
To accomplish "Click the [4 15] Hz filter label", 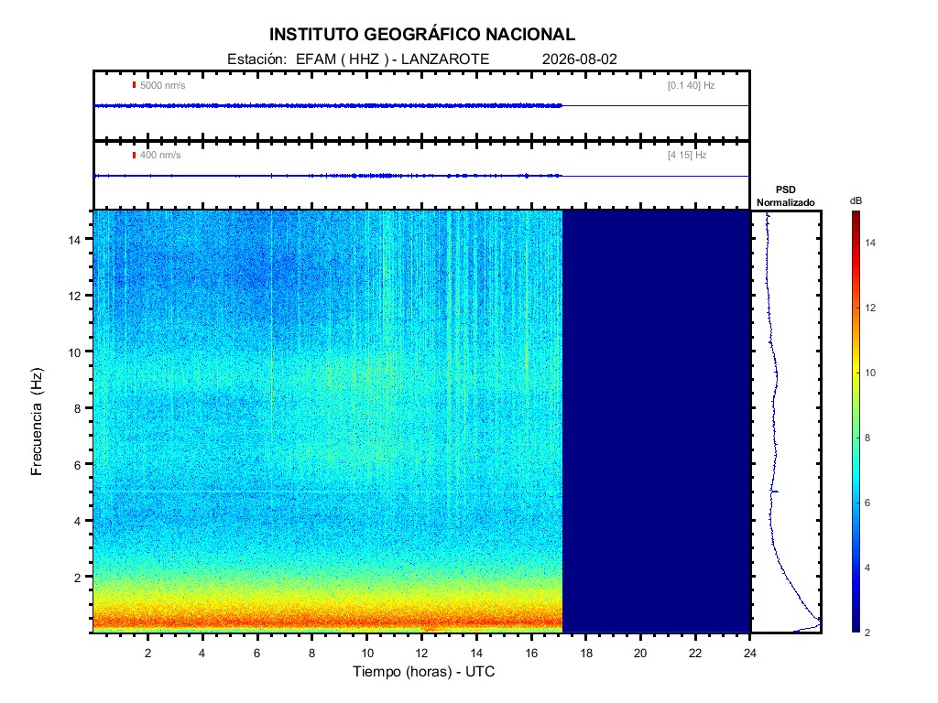I will coord(687,155).
